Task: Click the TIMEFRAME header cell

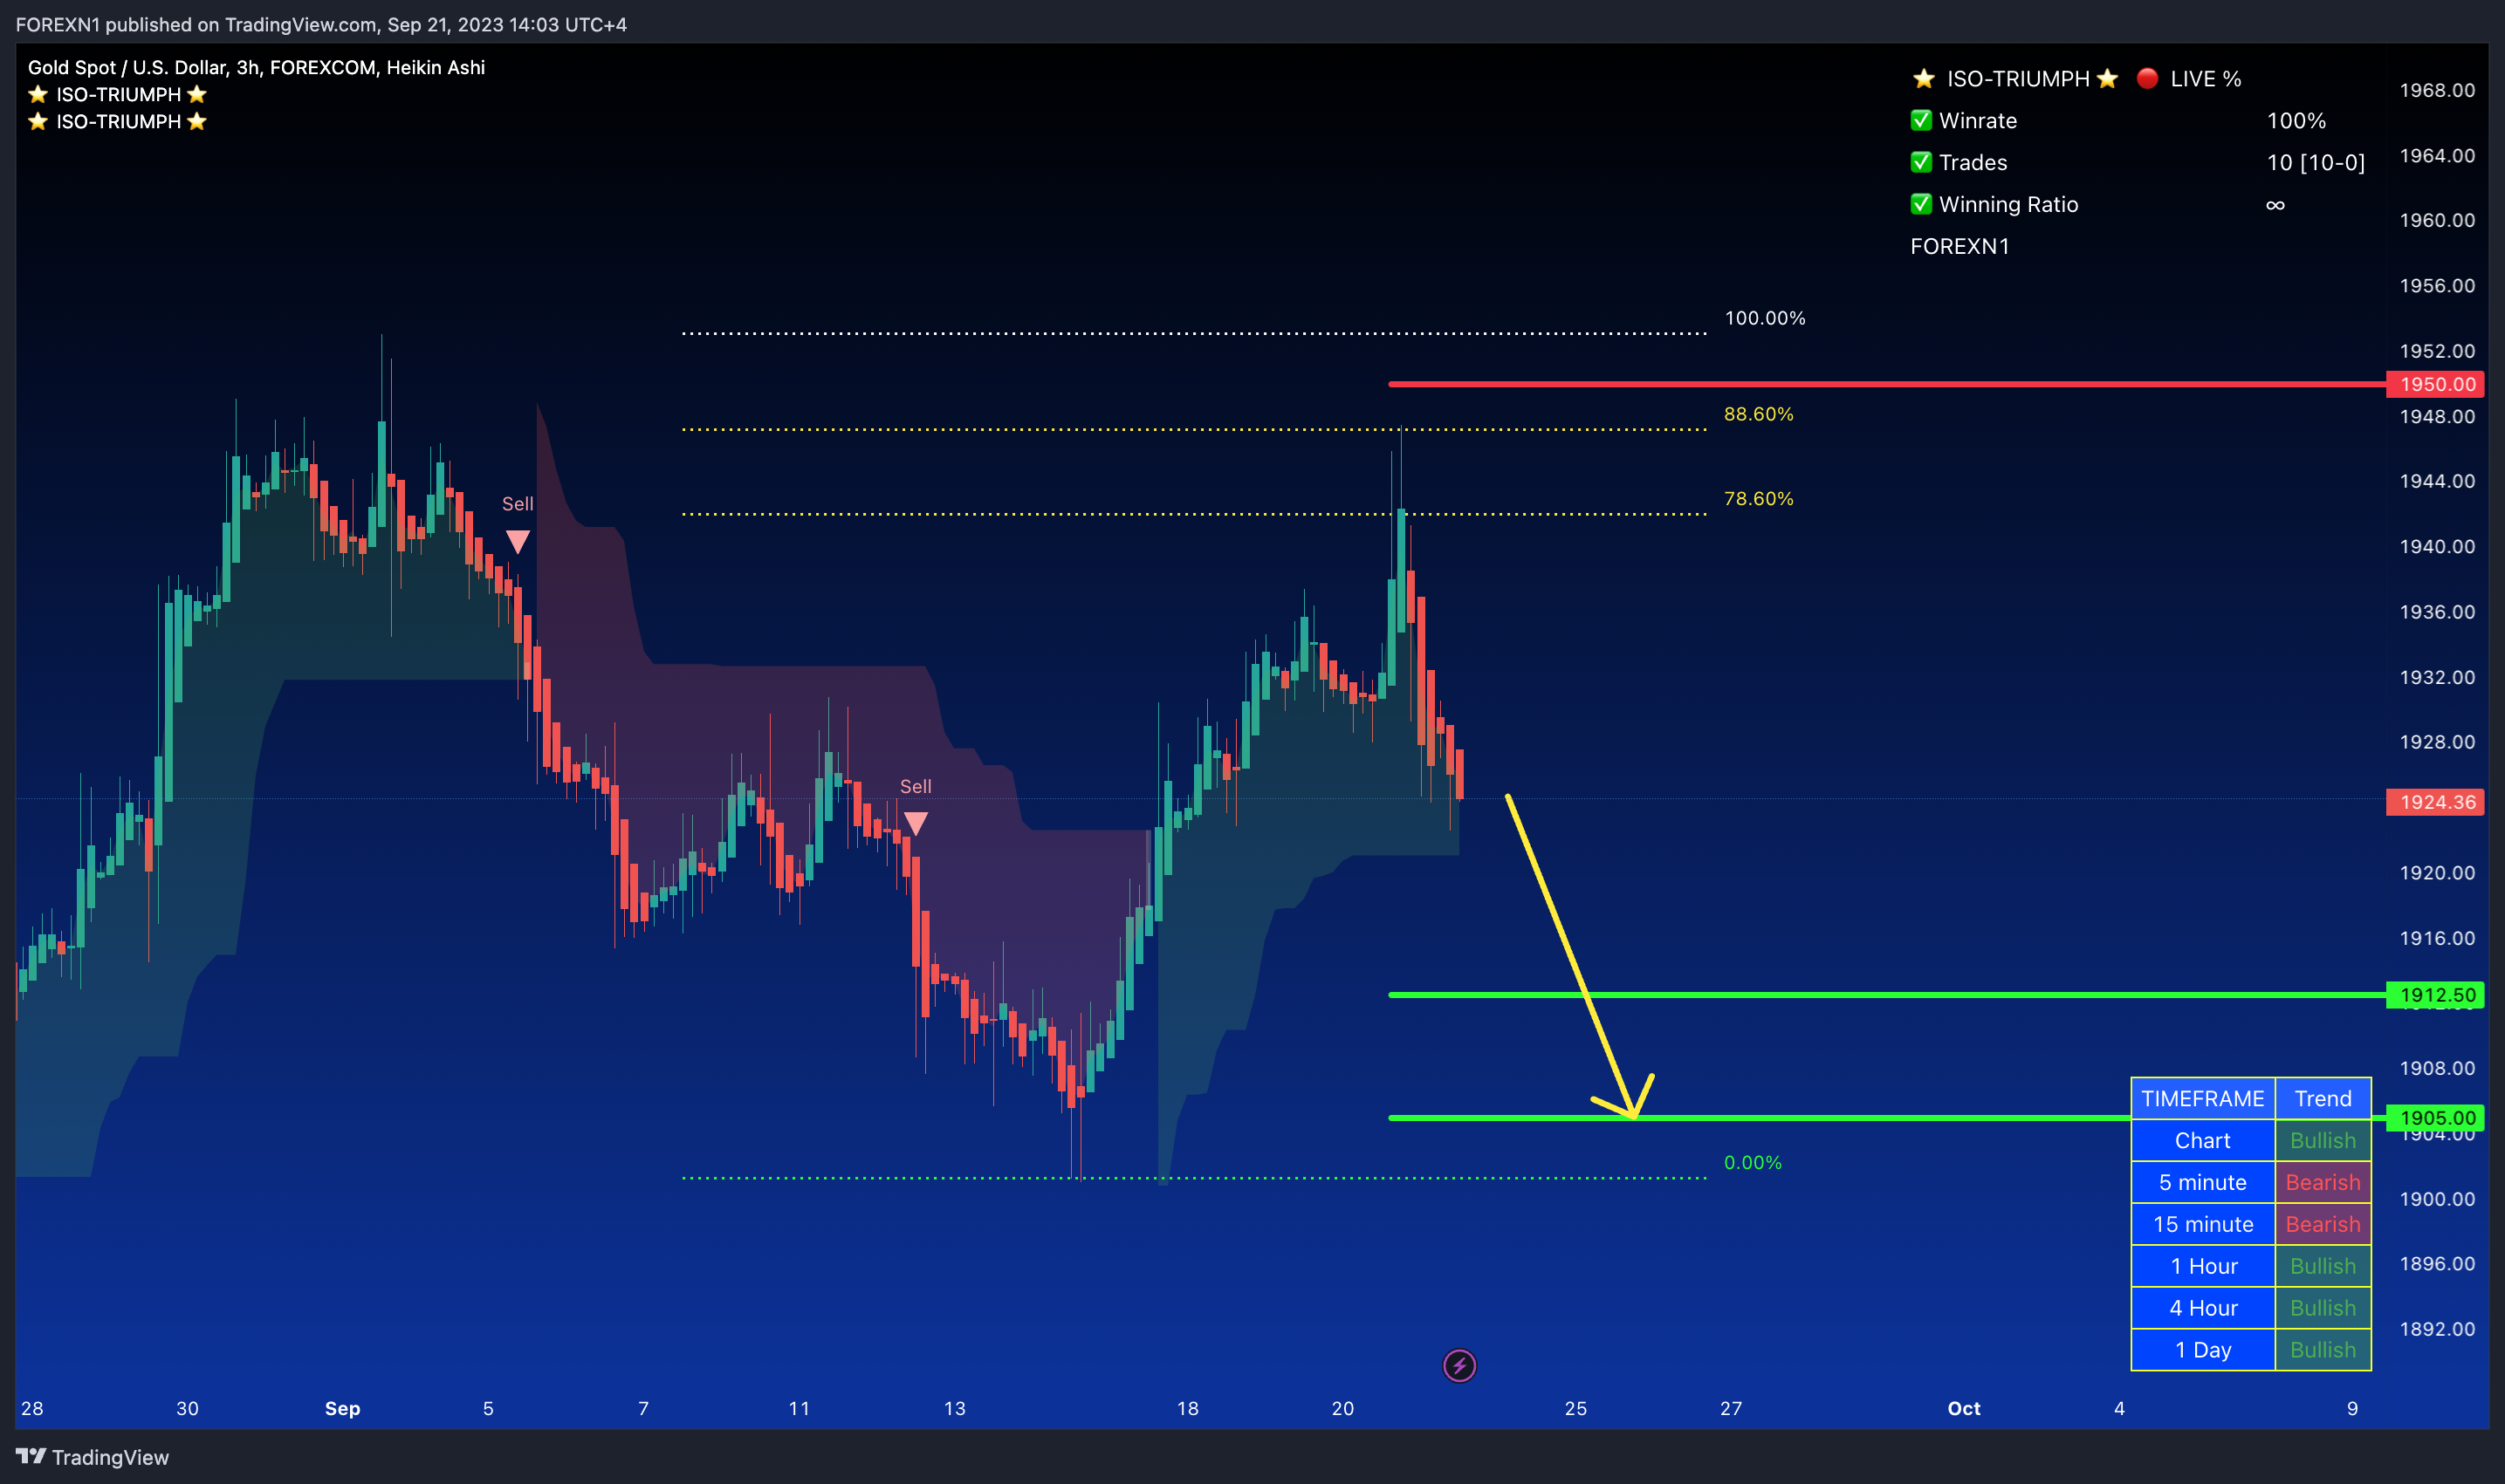Action: click(2203, 1098)
